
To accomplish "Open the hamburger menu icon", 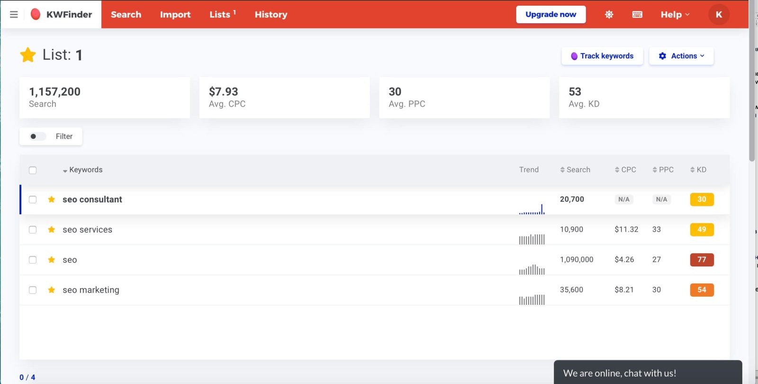I will (x=14, y=15).
